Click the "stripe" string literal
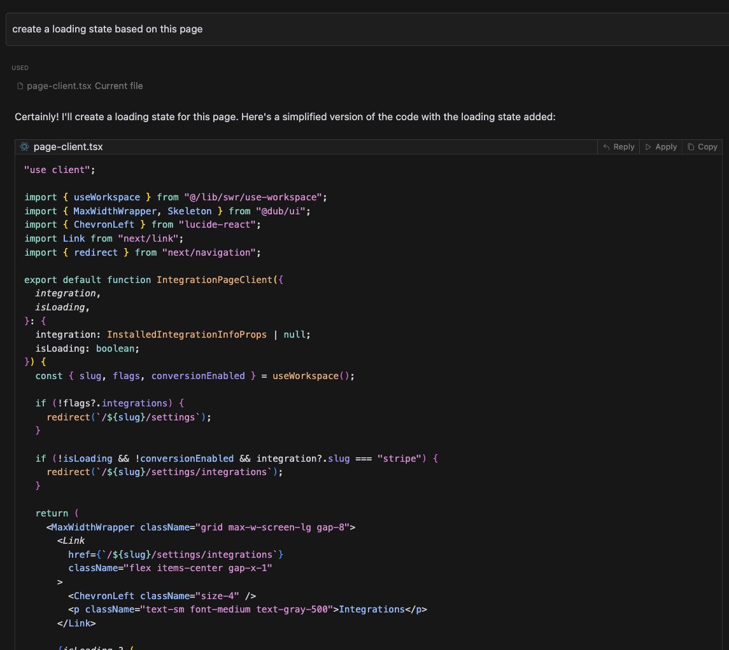This screenshot has width=729, height=650. click(x=399, y=459)
